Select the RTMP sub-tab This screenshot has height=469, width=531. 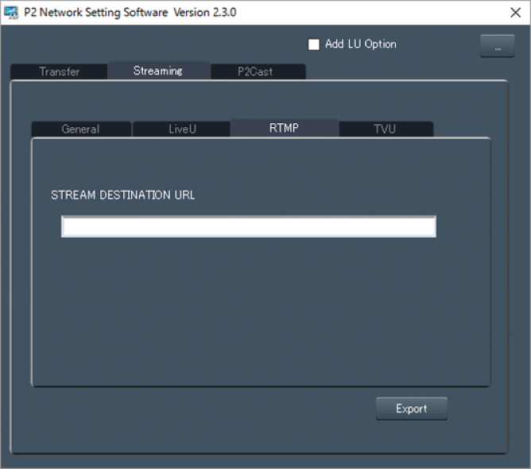pyautogui.click(x=284, y=128)
